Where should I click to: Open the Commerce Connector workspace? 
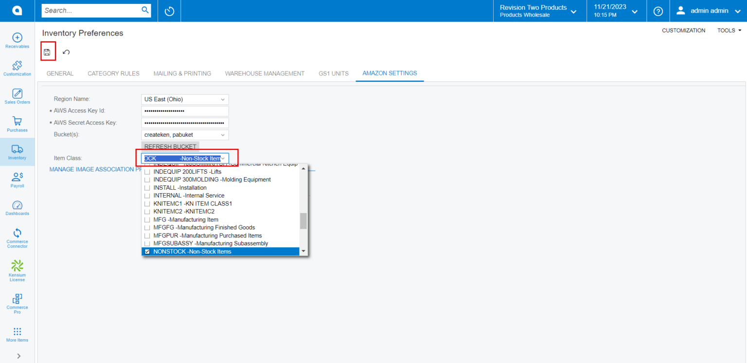point(17,238)
